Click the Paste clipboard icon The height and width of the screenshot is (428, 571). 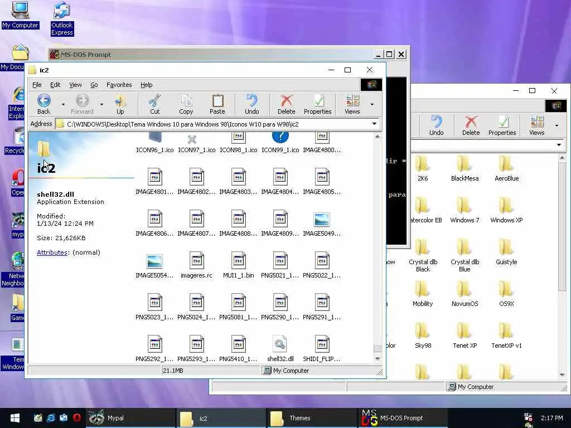(x=217, y=104)
